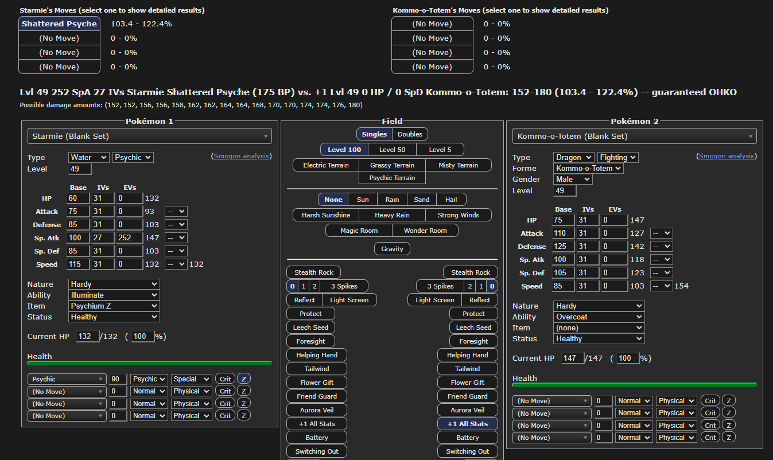
Task: Toggle Gravity field effect
Action: pyautogui.click(x=392, y=249)
